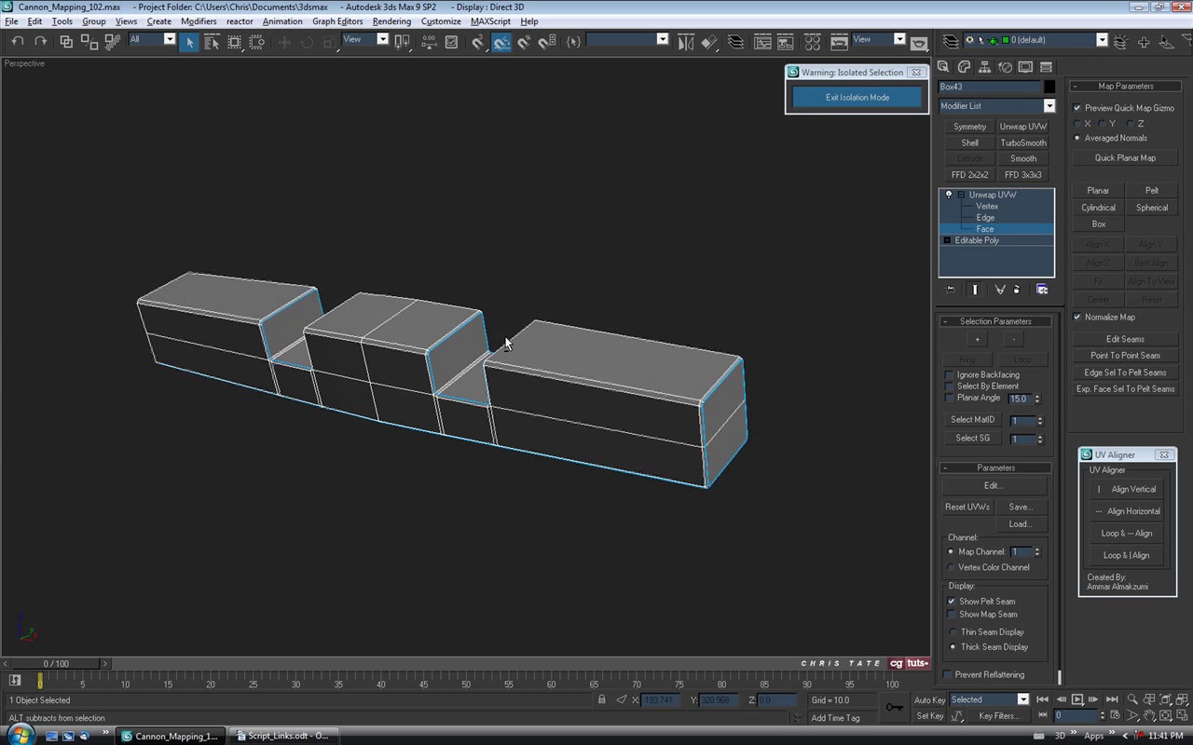This screenshot has width=1193, height=745.
Task: Open the layer 0 (default) dropdown
Action: click(x=1101, y=40)
